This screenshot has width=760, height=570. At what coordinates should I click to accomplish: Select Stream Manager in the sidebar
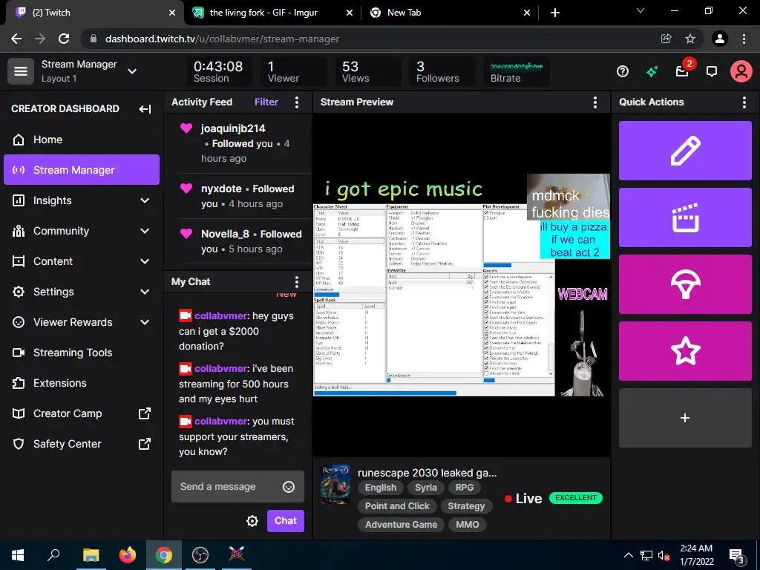point(82,170)
